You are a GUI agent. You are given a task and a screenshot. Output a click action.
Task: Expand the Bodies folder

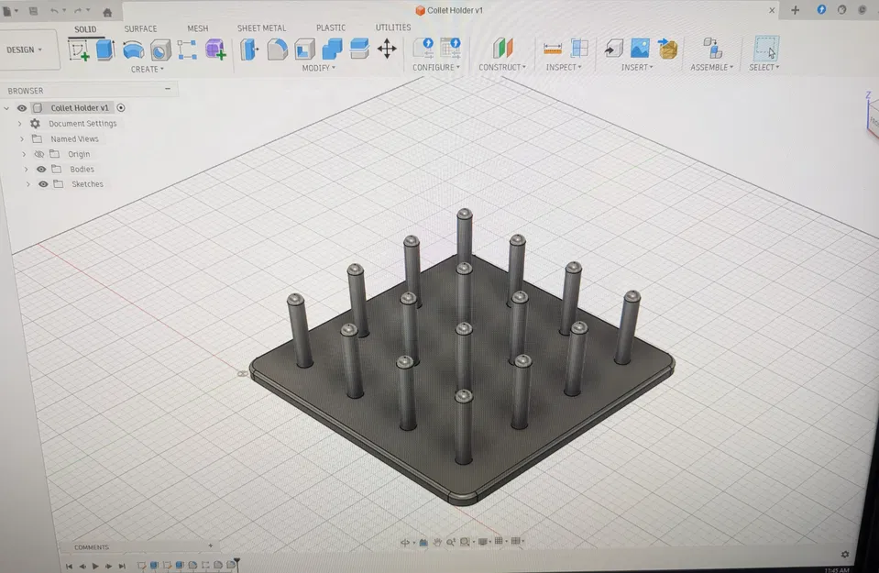coord(27,169)
